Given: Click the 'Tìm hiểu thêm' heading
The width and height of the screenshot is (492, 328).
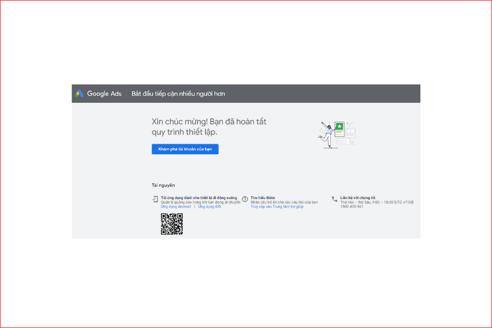Looking at the screenshot, I should pyautogui.click(x=262, y=198).
